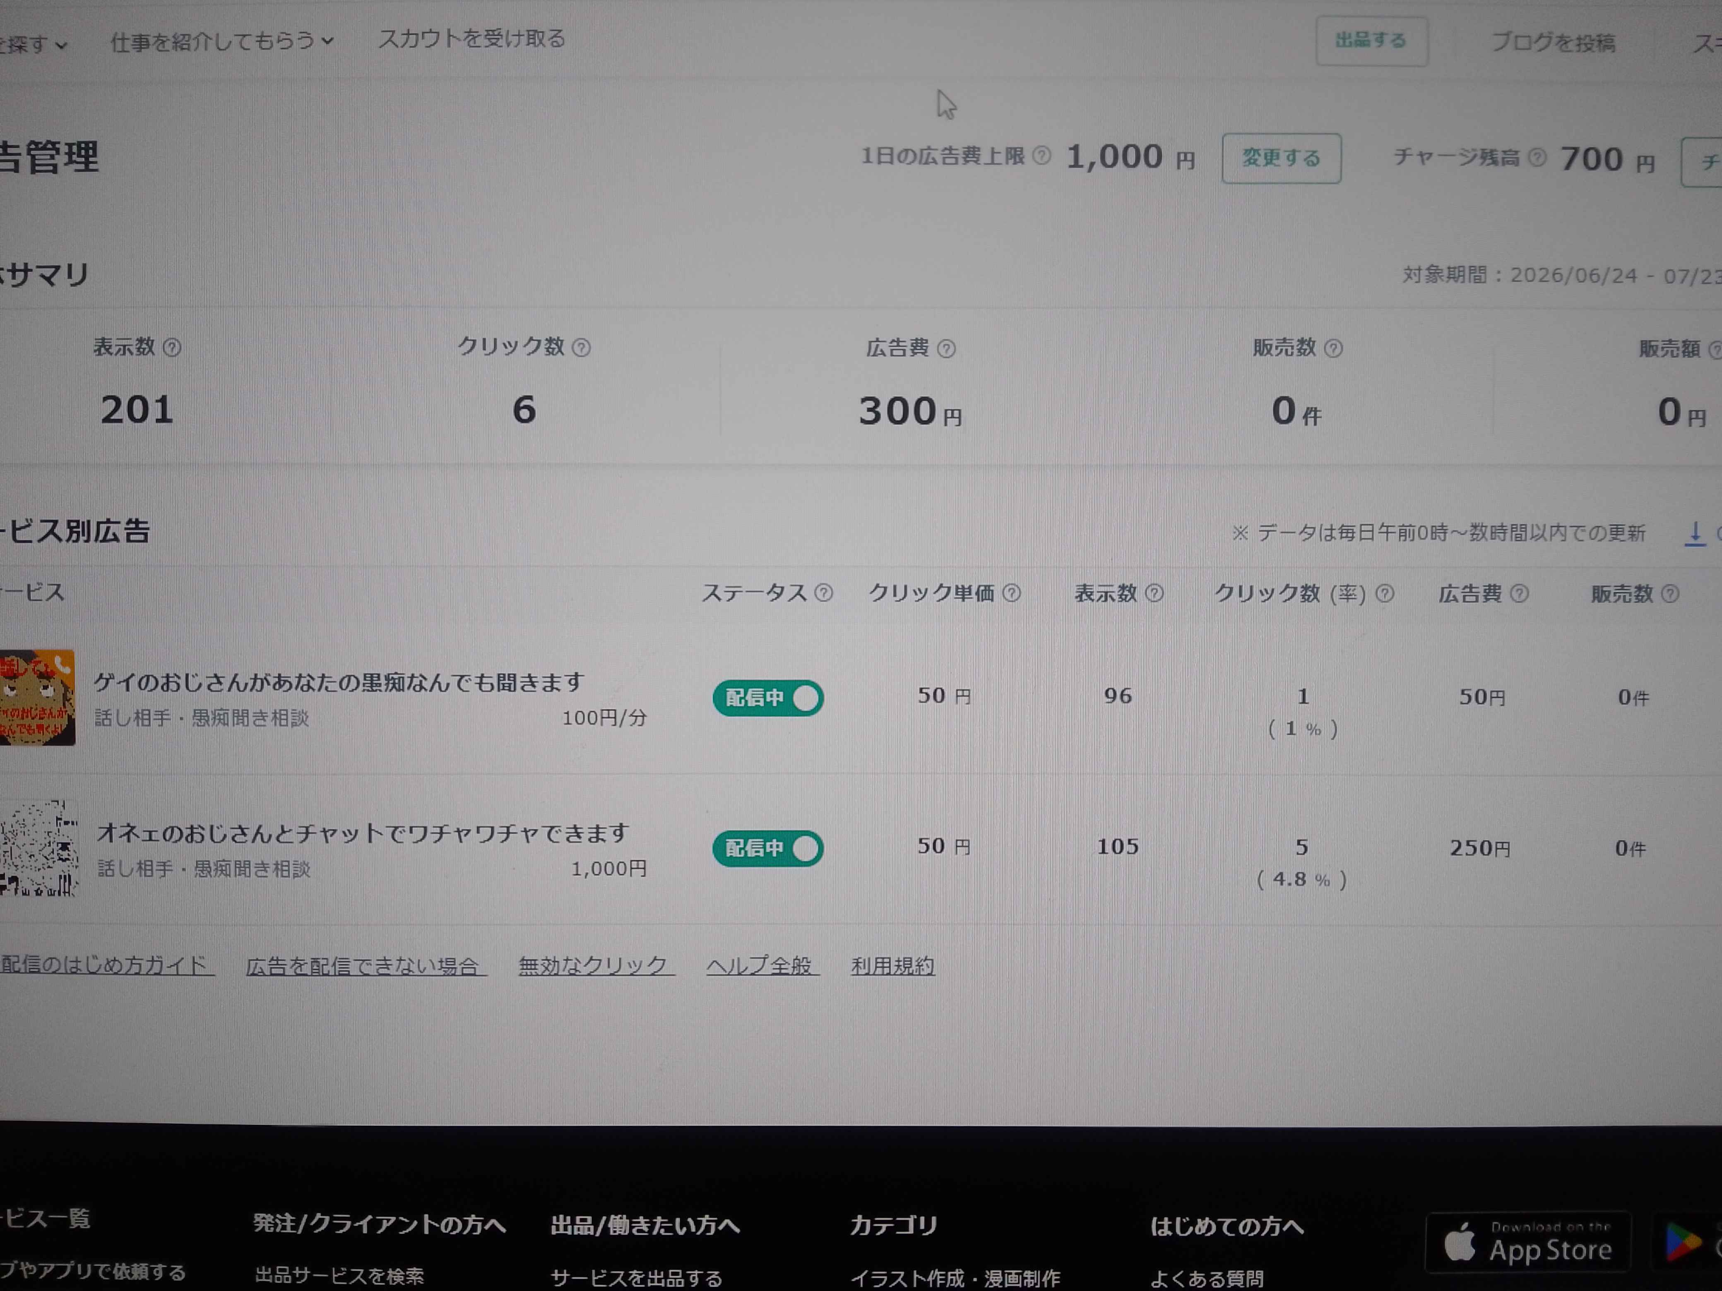The width and height of the screenshot is (1722, 1291).
Task: Click footer link よくある質問
Action: coord(1207,1278)
